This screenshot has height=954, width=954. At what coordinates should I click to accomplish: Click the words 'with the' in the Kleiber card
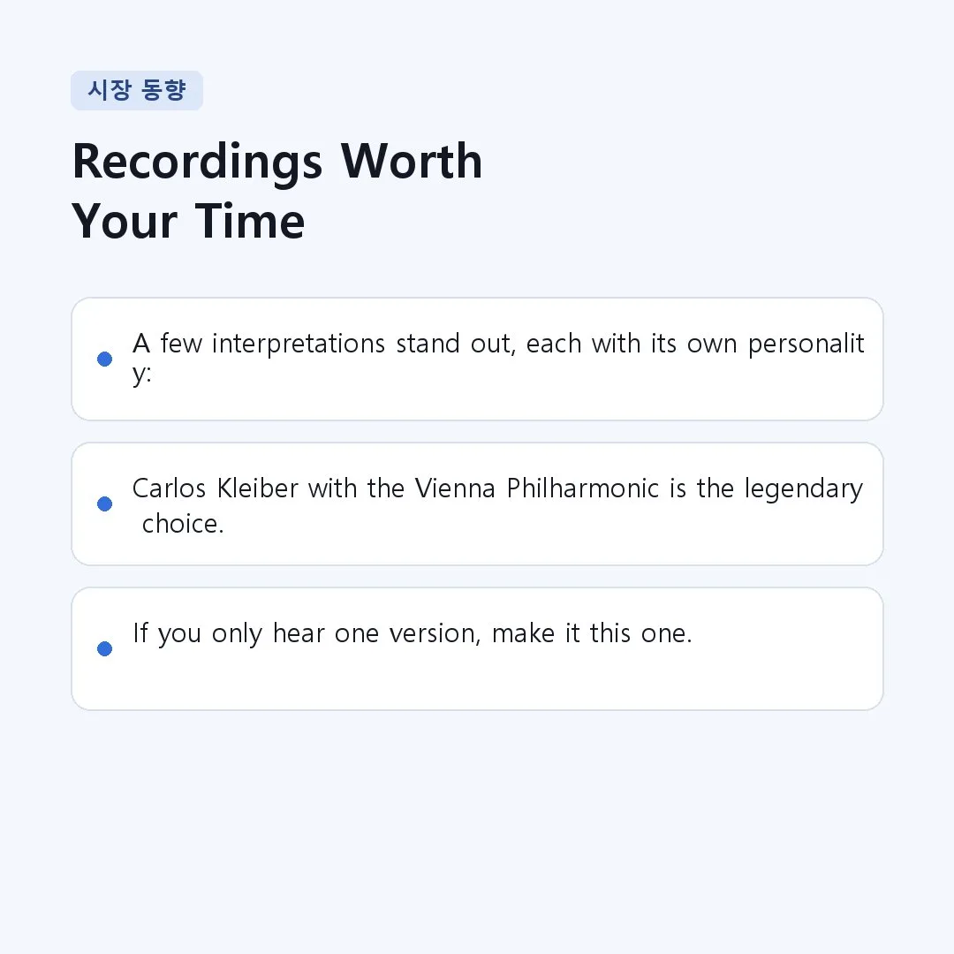(357, 488)
